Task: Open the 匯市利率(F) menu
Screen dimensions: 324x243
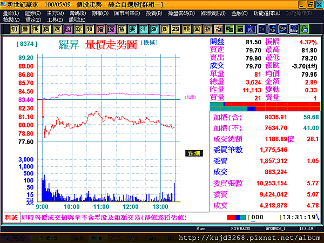Action: (x=127, y=13)
